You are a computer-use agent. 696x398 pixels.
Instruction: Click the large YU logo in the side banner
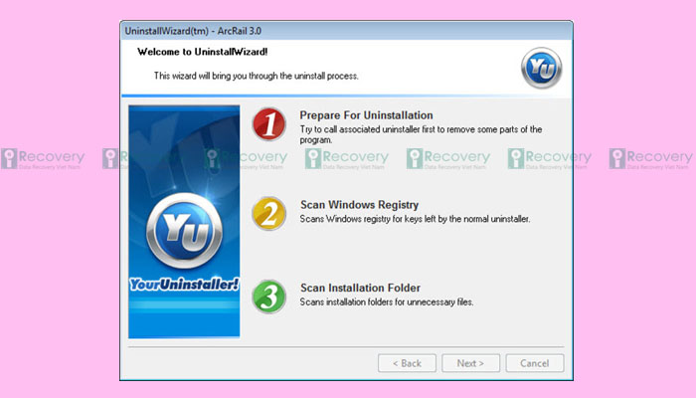(184, 231)
